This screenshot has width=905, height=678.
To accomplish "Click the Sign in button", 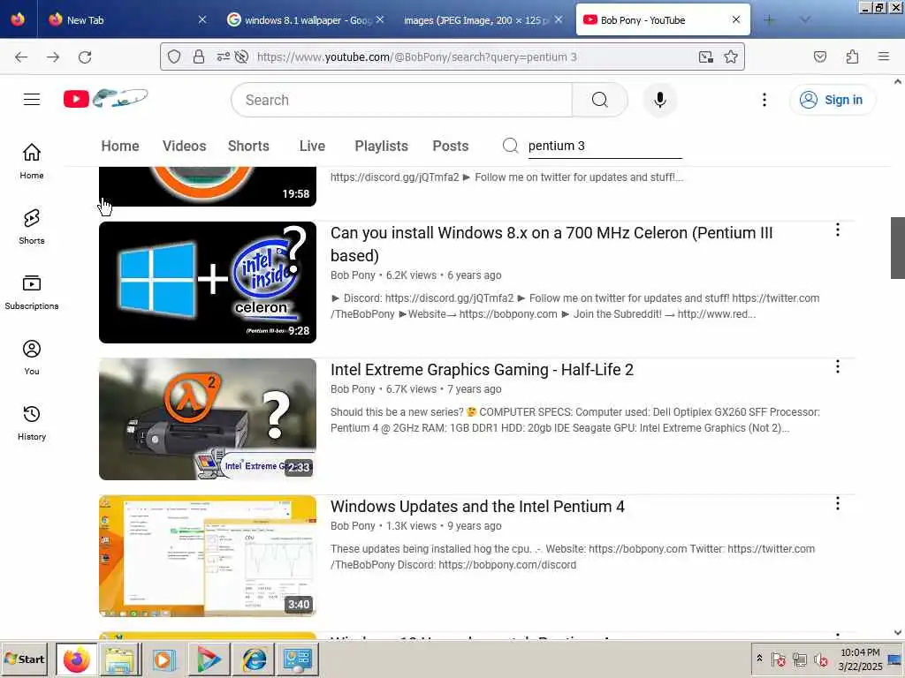I will (832, 100).
